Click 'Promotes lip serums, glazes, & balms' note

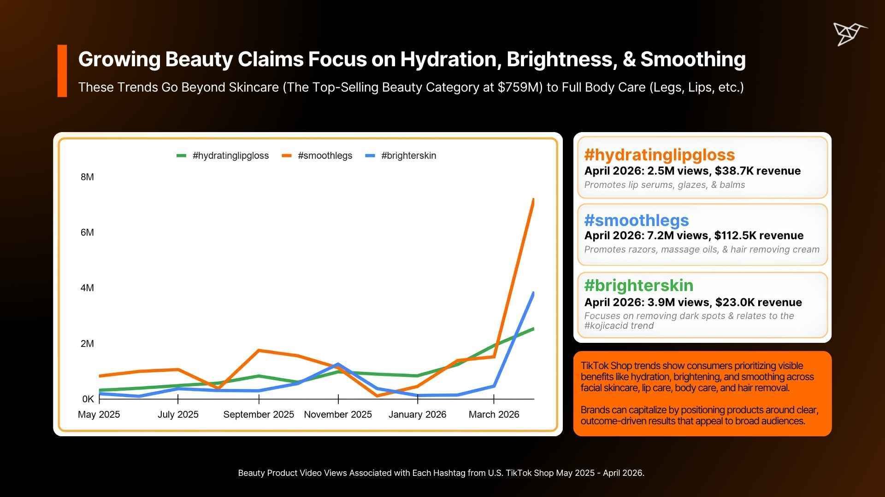pos(665,185)
